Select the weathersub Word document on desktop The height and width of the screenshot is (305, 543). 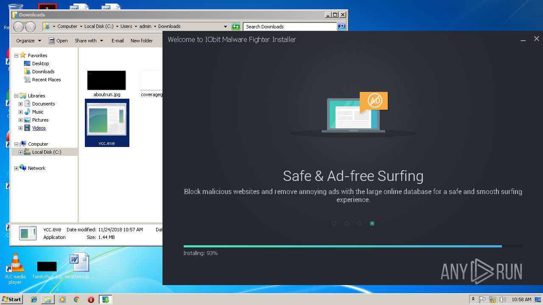79,266
